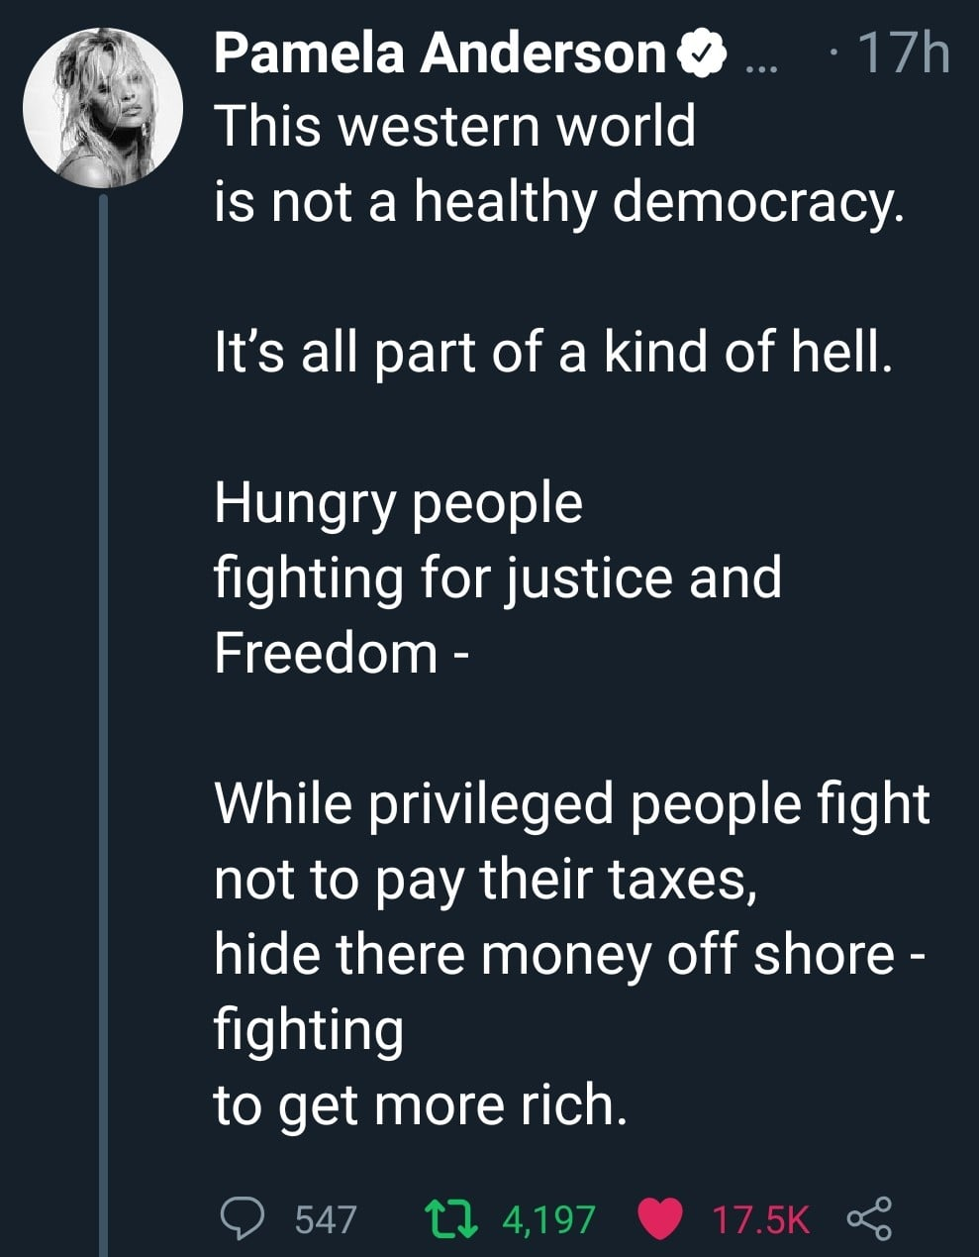Image resolution: width=979 pixels, height=1257 pixels.
Task: Click the final line "to get more rich."
Action: tap(421, 1104)
